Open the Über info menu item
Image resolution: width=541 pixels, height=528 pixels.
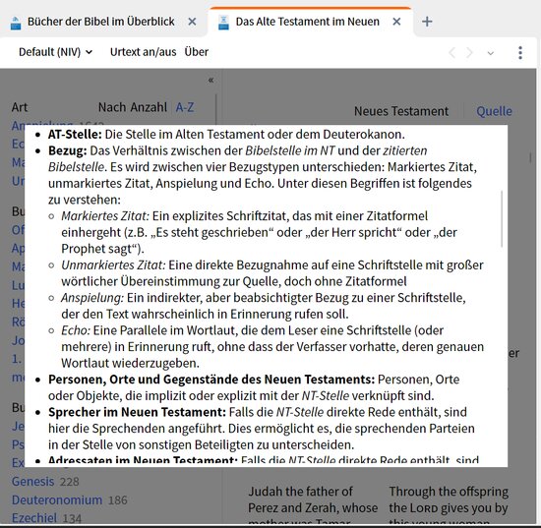197,52
